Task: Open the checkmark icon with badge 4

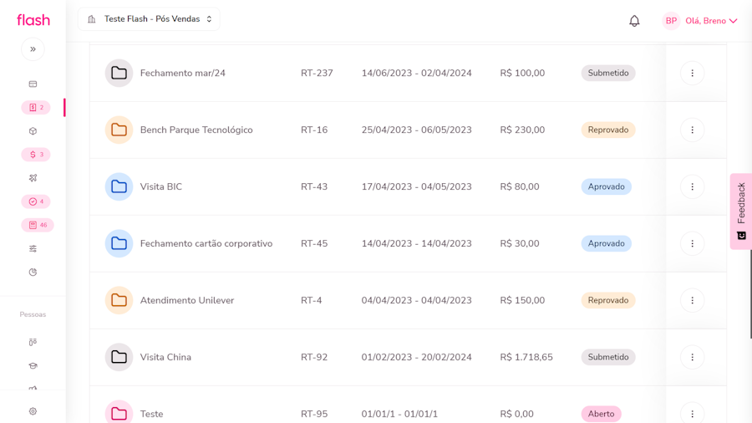Action: pyautogui.click(x=36, y=201)
